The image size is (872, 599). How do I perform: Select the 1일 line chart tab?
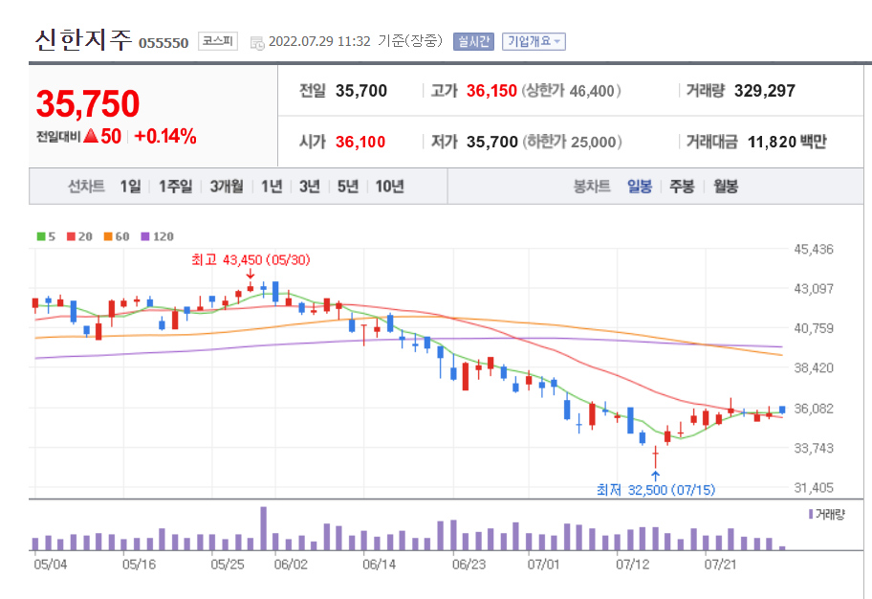pyautogui.click(x=131, y=187)
